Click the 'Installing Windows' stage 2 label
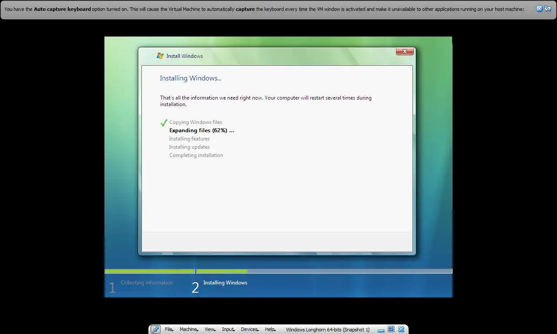557x334 pixels. pos(225,283)
